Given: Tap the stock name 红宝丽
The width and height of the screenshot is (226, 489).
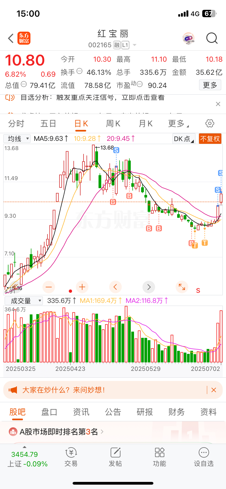Looking at the screenshot, I should coord(113,34).
